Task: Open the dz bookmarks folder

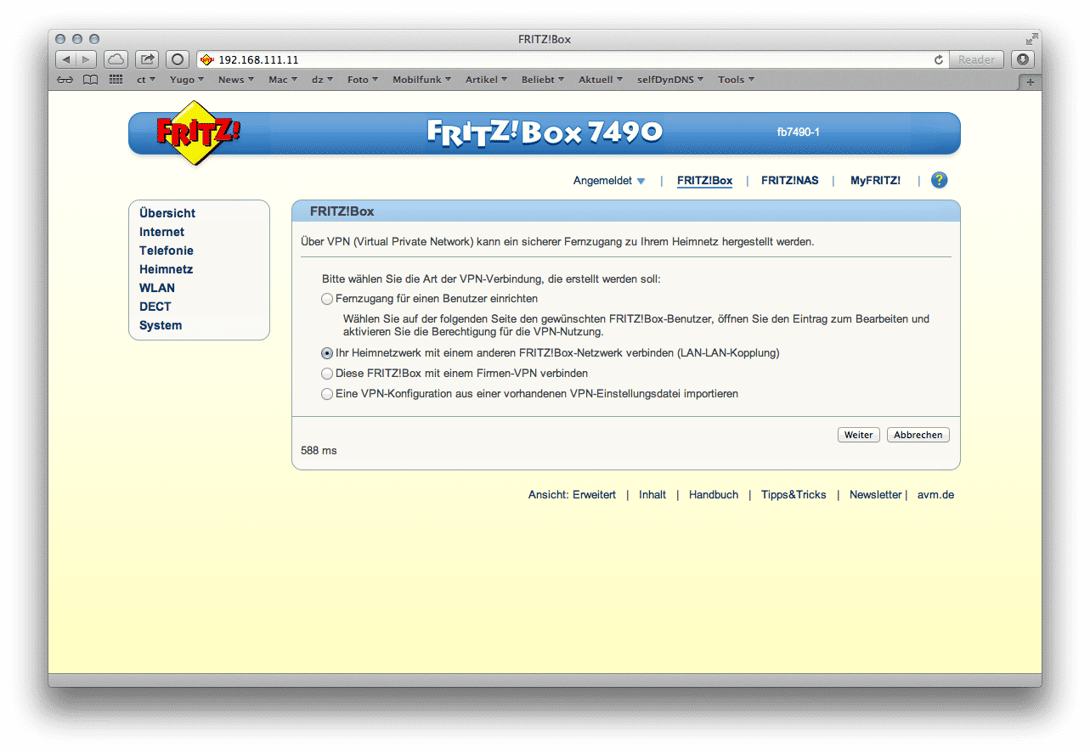Action: point(324,80)
